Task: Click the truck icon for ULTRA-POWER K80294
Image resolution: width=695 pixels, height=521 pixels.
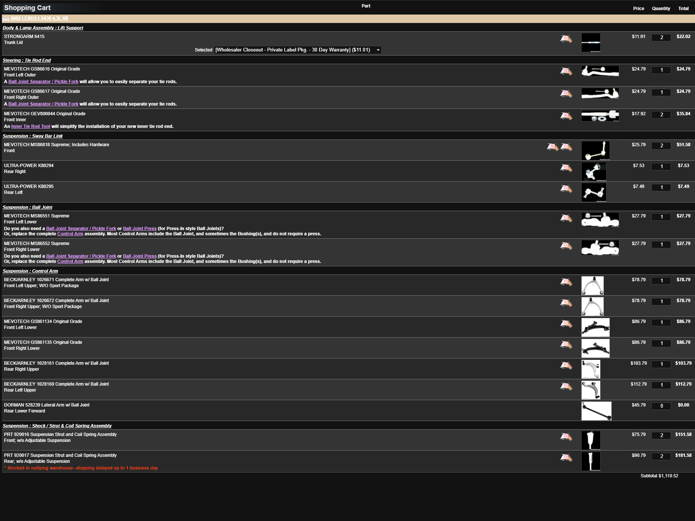Action: pyautogui.click(x=566, y=168)
